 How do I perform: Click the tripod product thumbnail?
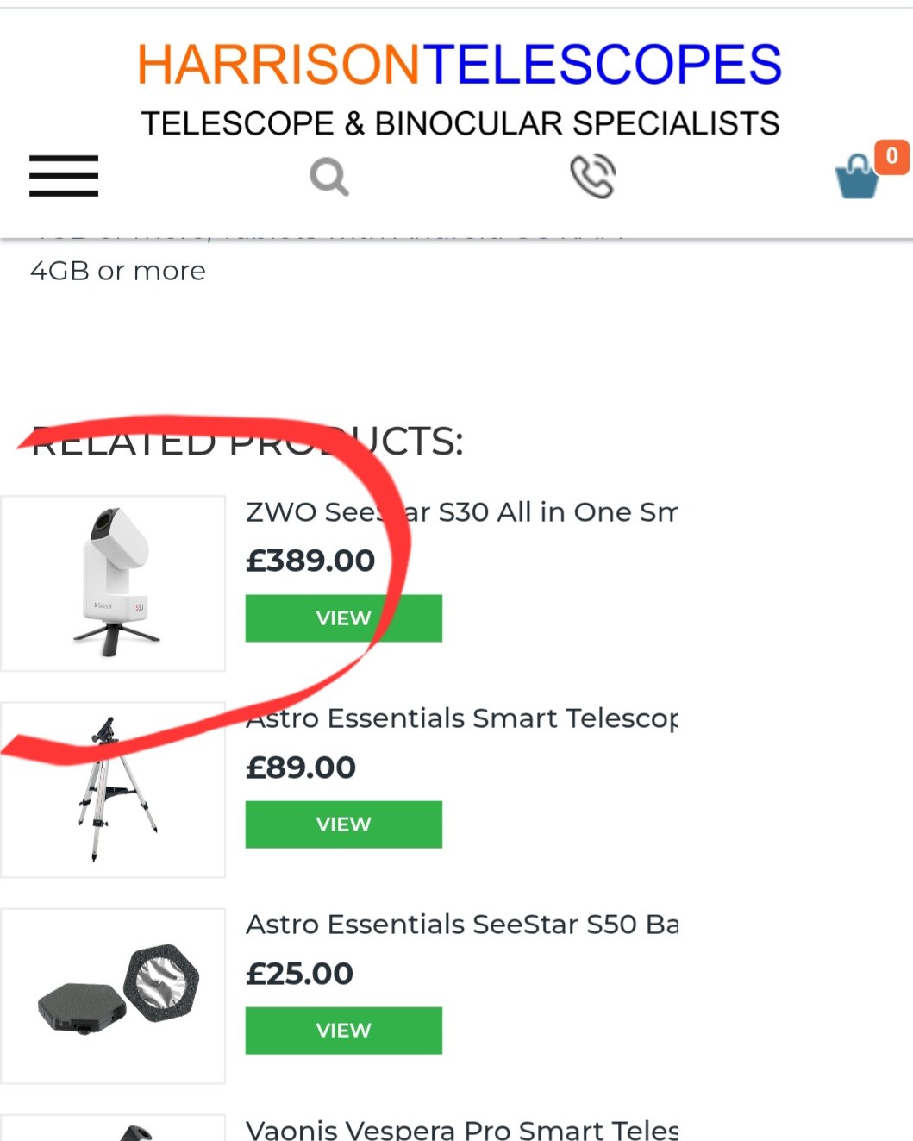[113, 789]
